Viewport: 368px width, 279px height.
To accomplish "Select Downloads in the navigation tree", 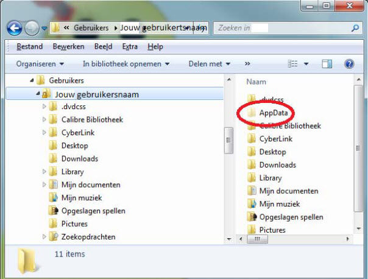I will (80, 158).
